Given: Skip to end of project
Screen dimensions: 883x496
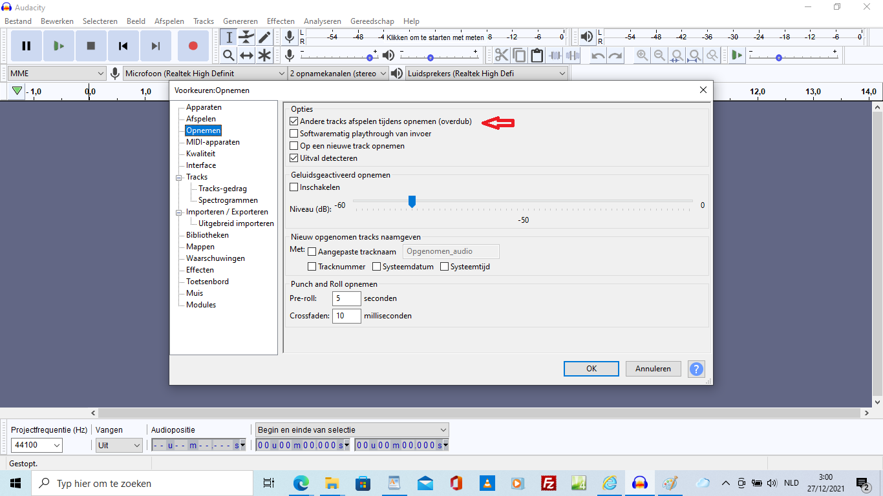Looking at the screenshot, I should pyautogui.click(x=156, y=46).
